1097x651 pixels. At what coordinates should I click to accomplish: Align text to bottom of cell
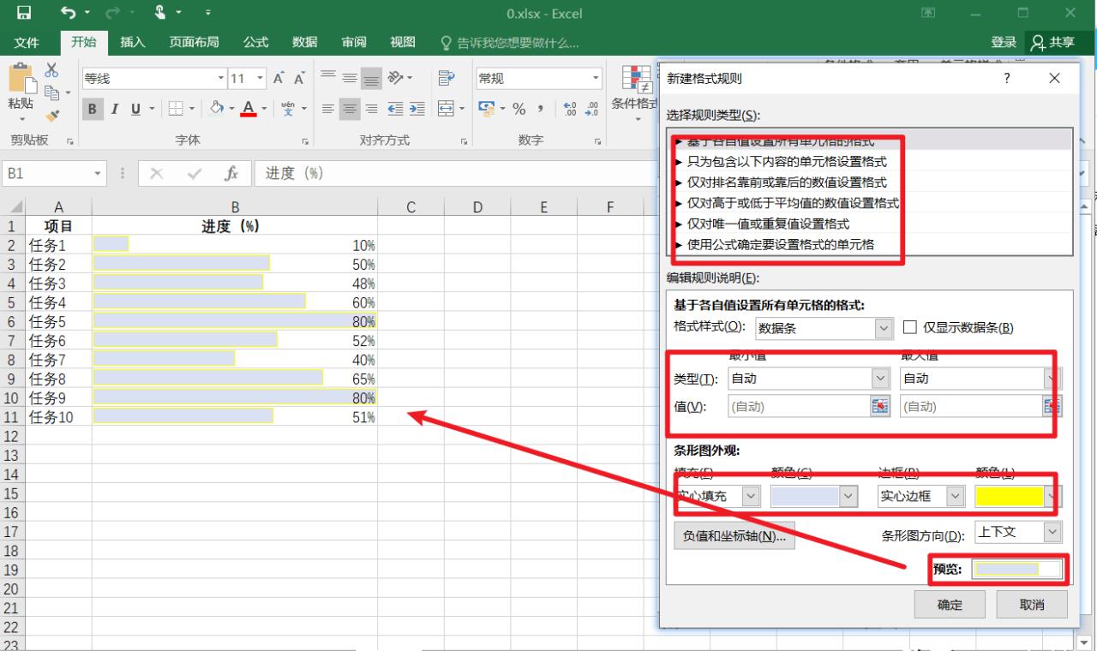pos(371,78)
